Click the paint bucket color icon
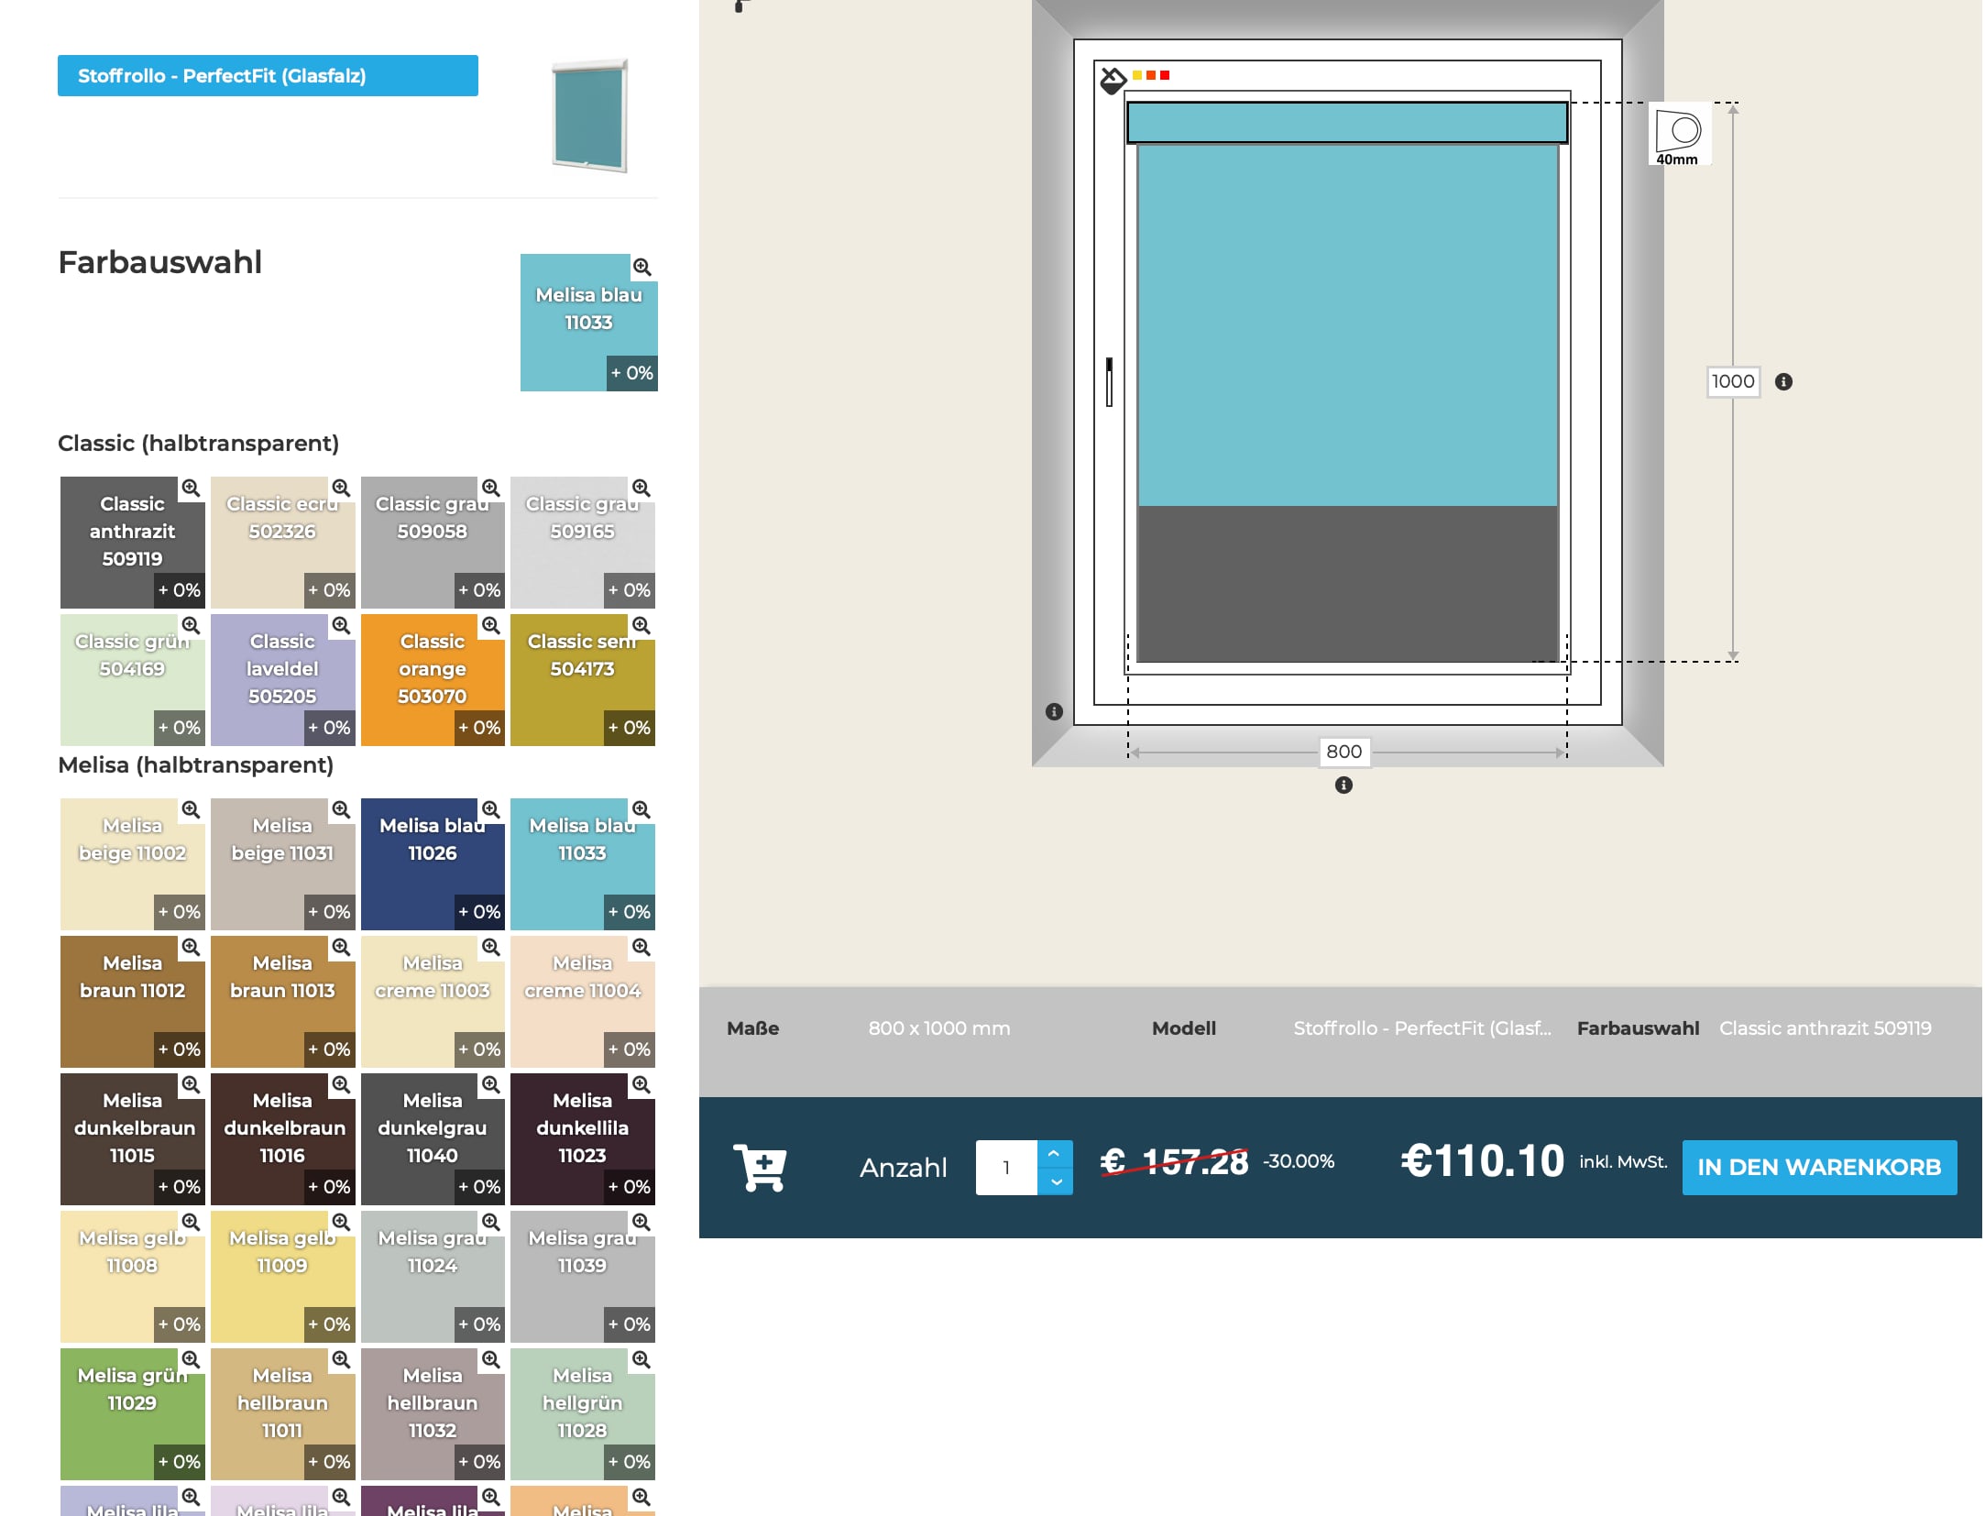The height and width of the screenshot is (1516, 1985). point(1113,81)
